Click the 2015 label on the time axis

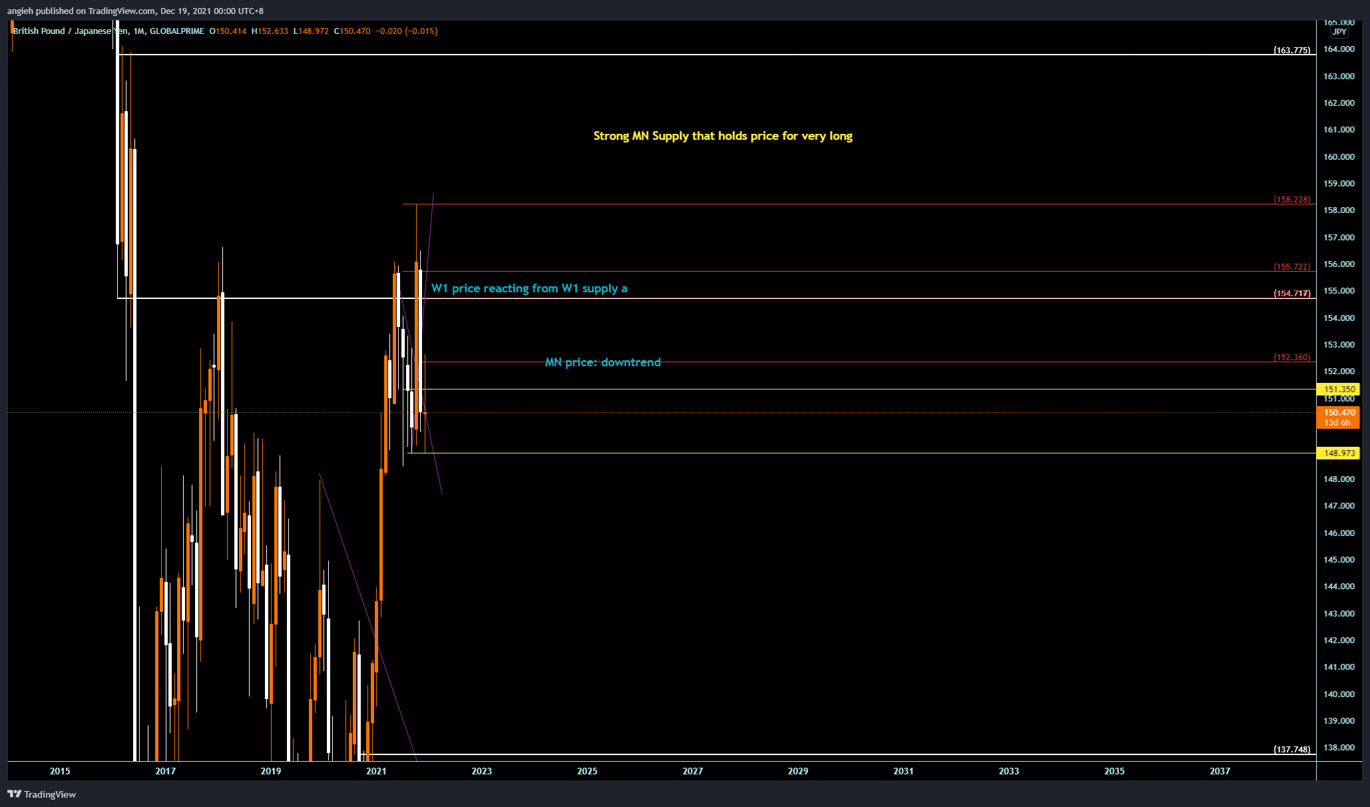click(60, 771)
